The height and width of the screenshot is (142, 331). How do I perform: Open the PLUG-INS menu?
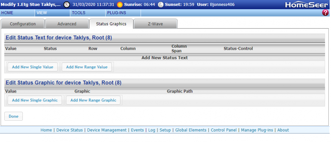tap(116, 13)
